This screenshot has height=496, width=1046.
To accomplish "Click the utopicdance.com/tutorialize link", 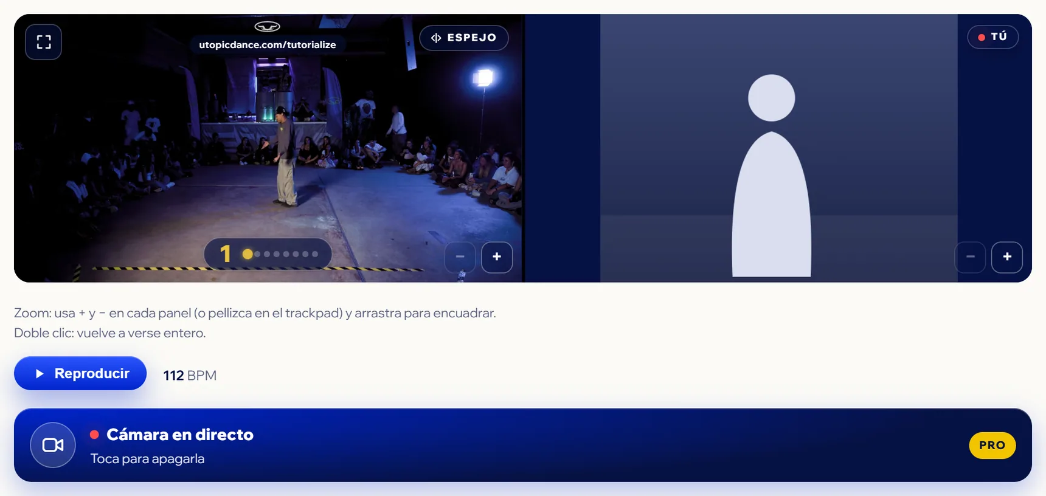I will [268, 45].
